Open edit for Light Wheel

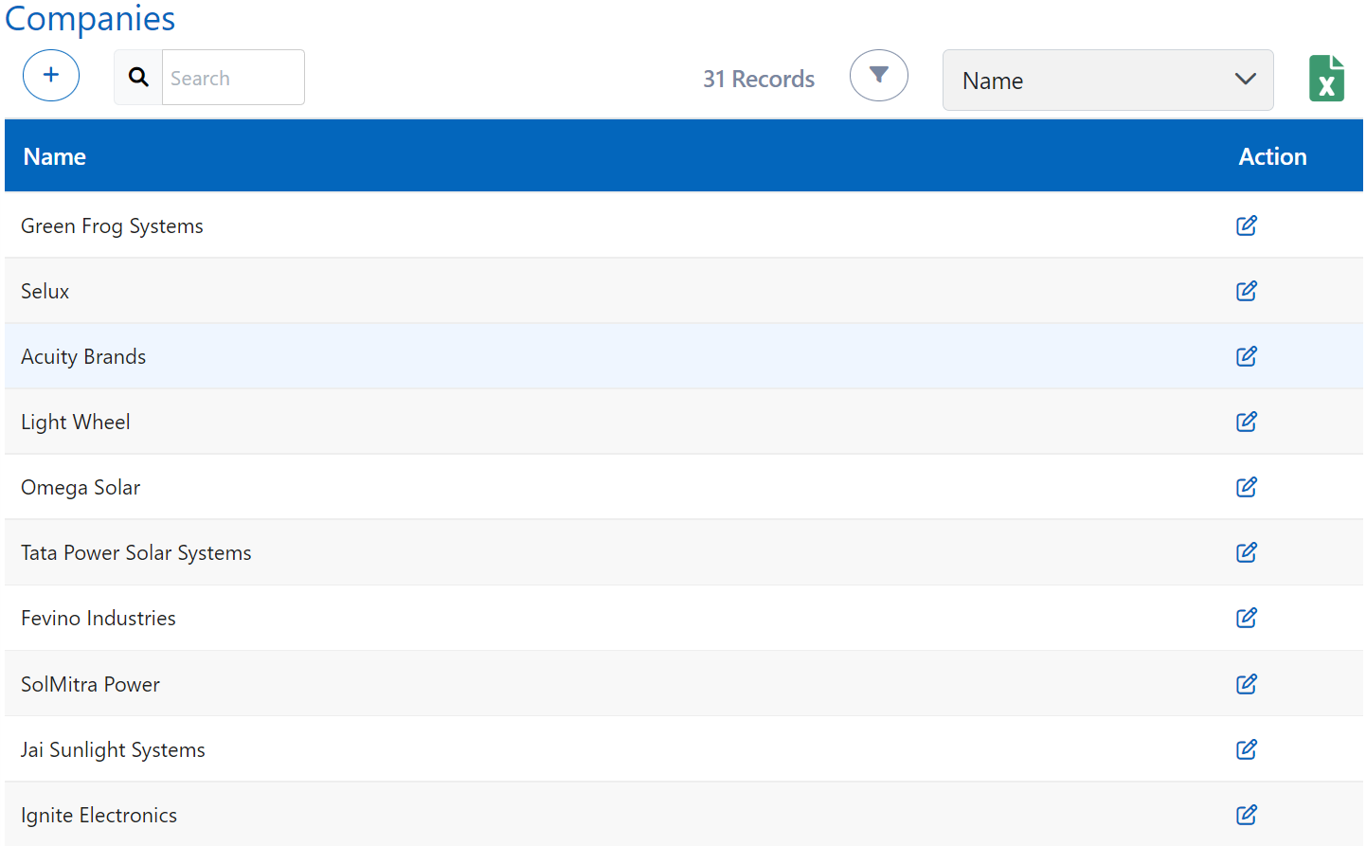pyautogui.click(x=1246, y=423)
